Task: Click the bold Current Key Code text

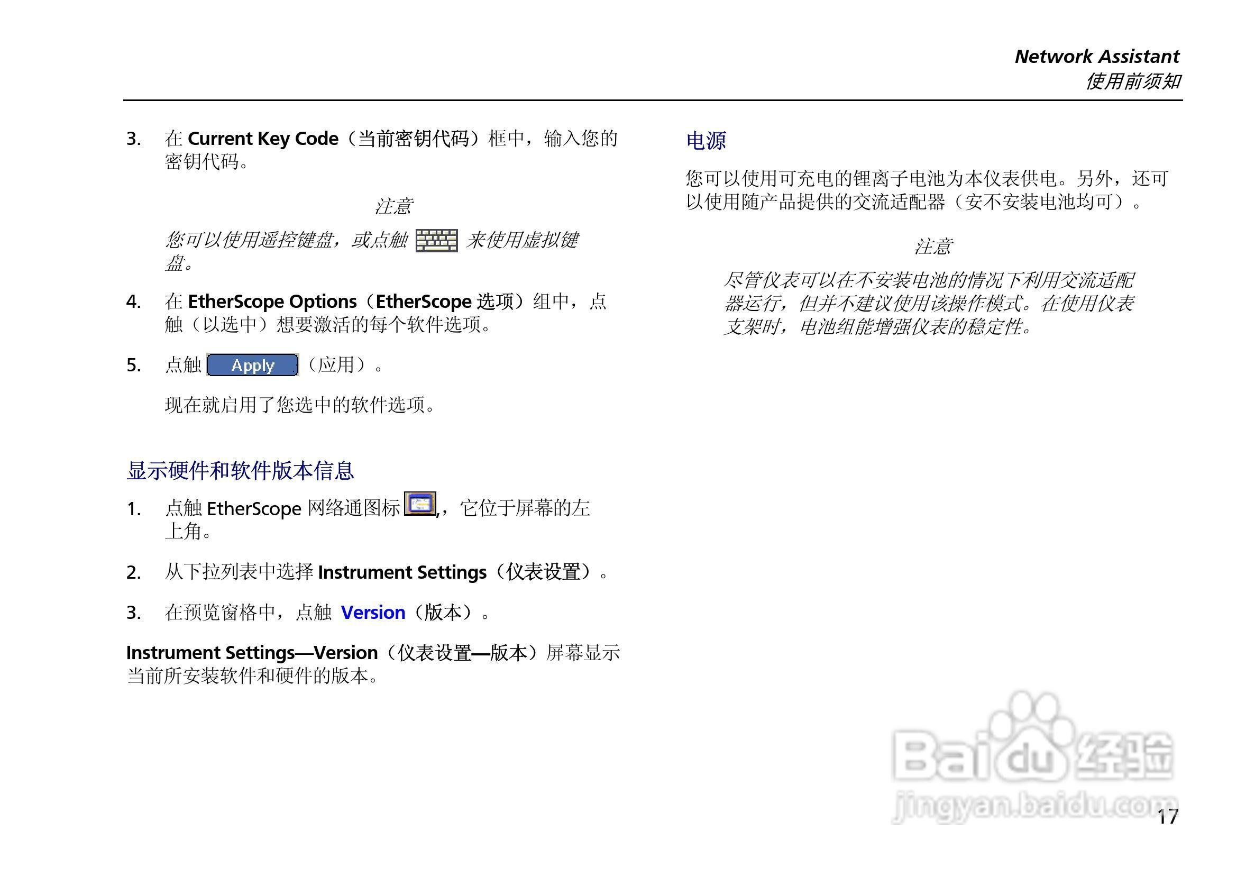Action: click(262, 139)
